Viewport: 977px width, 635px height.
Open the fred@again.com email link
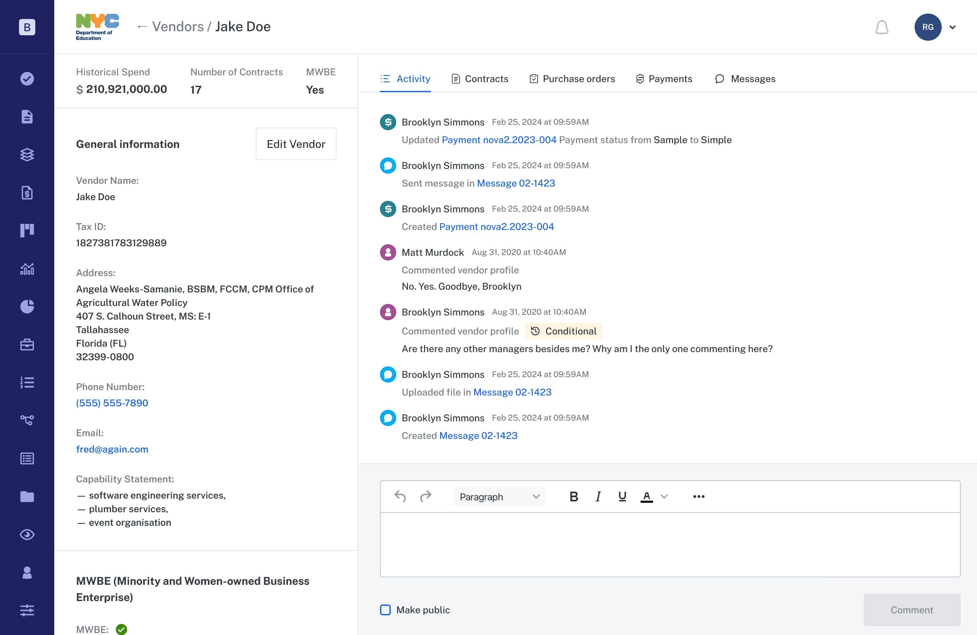tap(112, 449)
